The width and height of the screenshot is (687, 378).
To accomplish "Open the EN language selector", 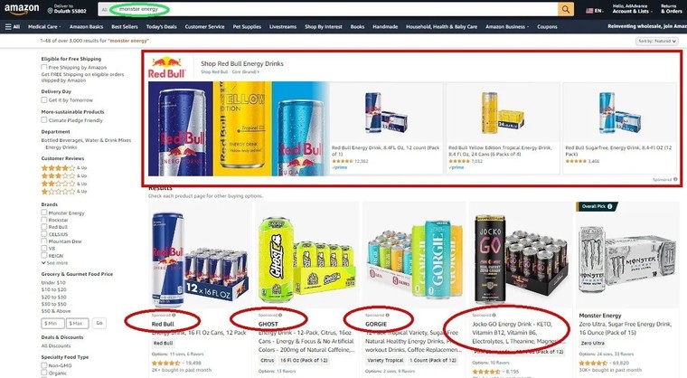I will tap(595, 10).
